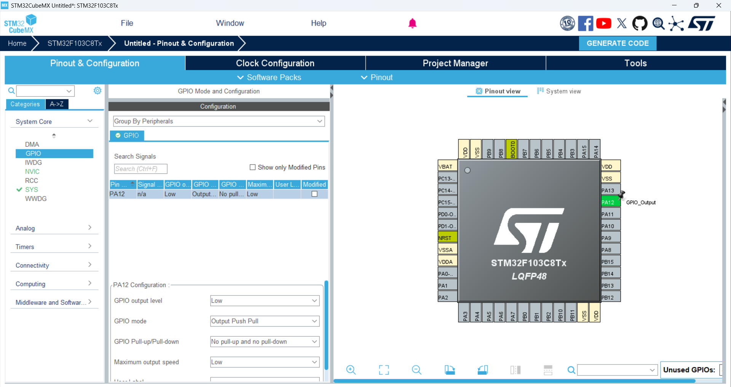The height and width of the screenshot is (387, 731).
Task: Open the GPIO output level dropdown
Action: point(265,301)
